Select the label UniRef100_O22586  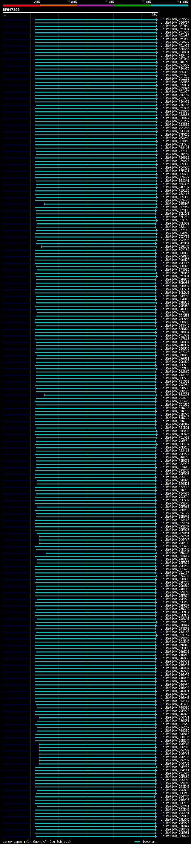tap(175, 82)
